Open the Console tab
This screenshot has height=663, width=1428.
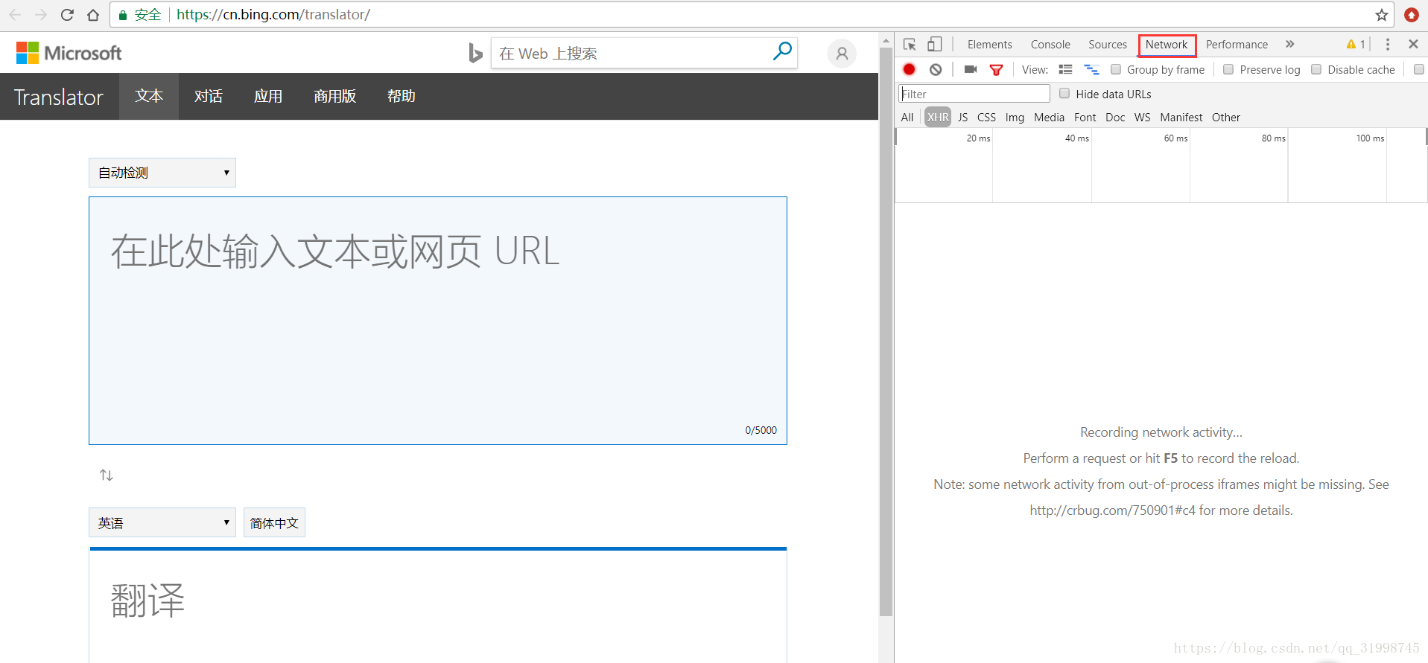pyautogui.click(x=1050, y=45)
